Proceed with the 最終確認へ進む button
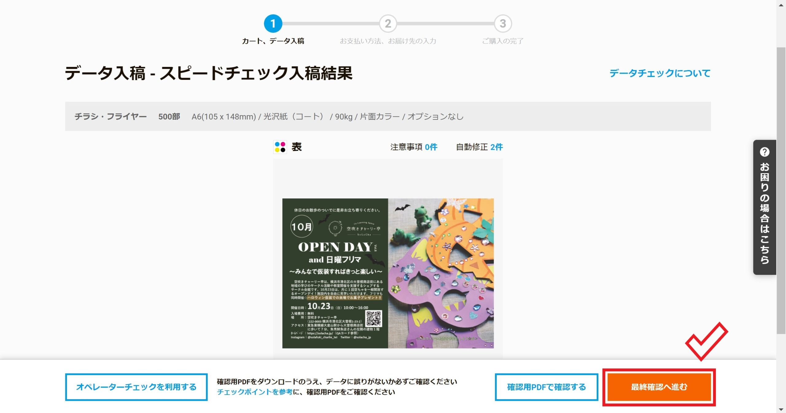The width and height of the screenshot is (786, 413). (x=659, y=387)
